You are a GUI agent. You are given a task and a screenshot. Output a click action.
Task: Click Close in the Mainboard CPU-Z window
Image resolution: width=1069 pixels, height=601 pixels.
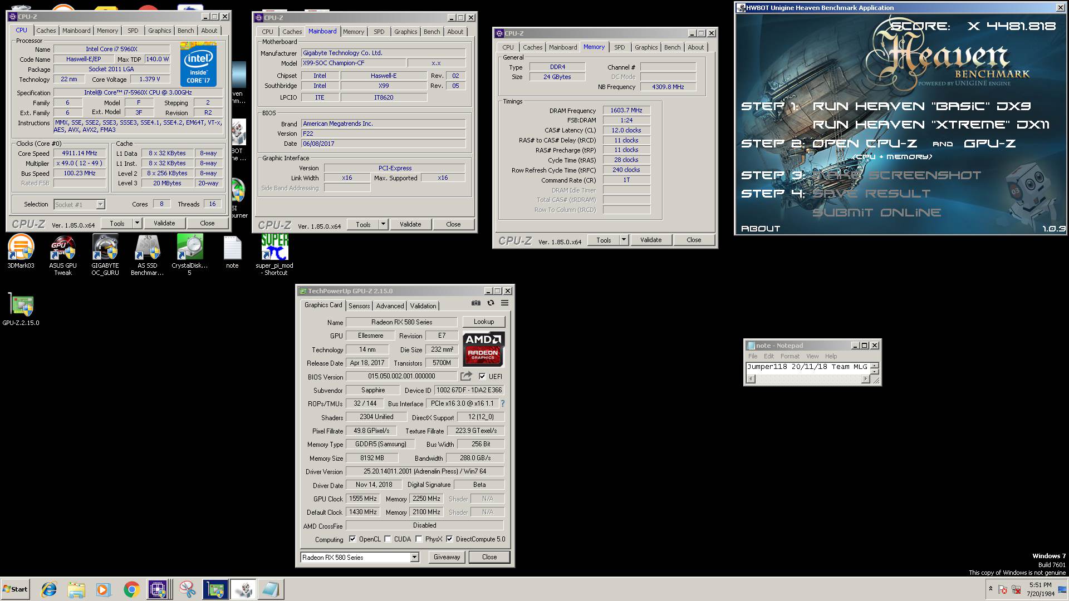[453, 224]
